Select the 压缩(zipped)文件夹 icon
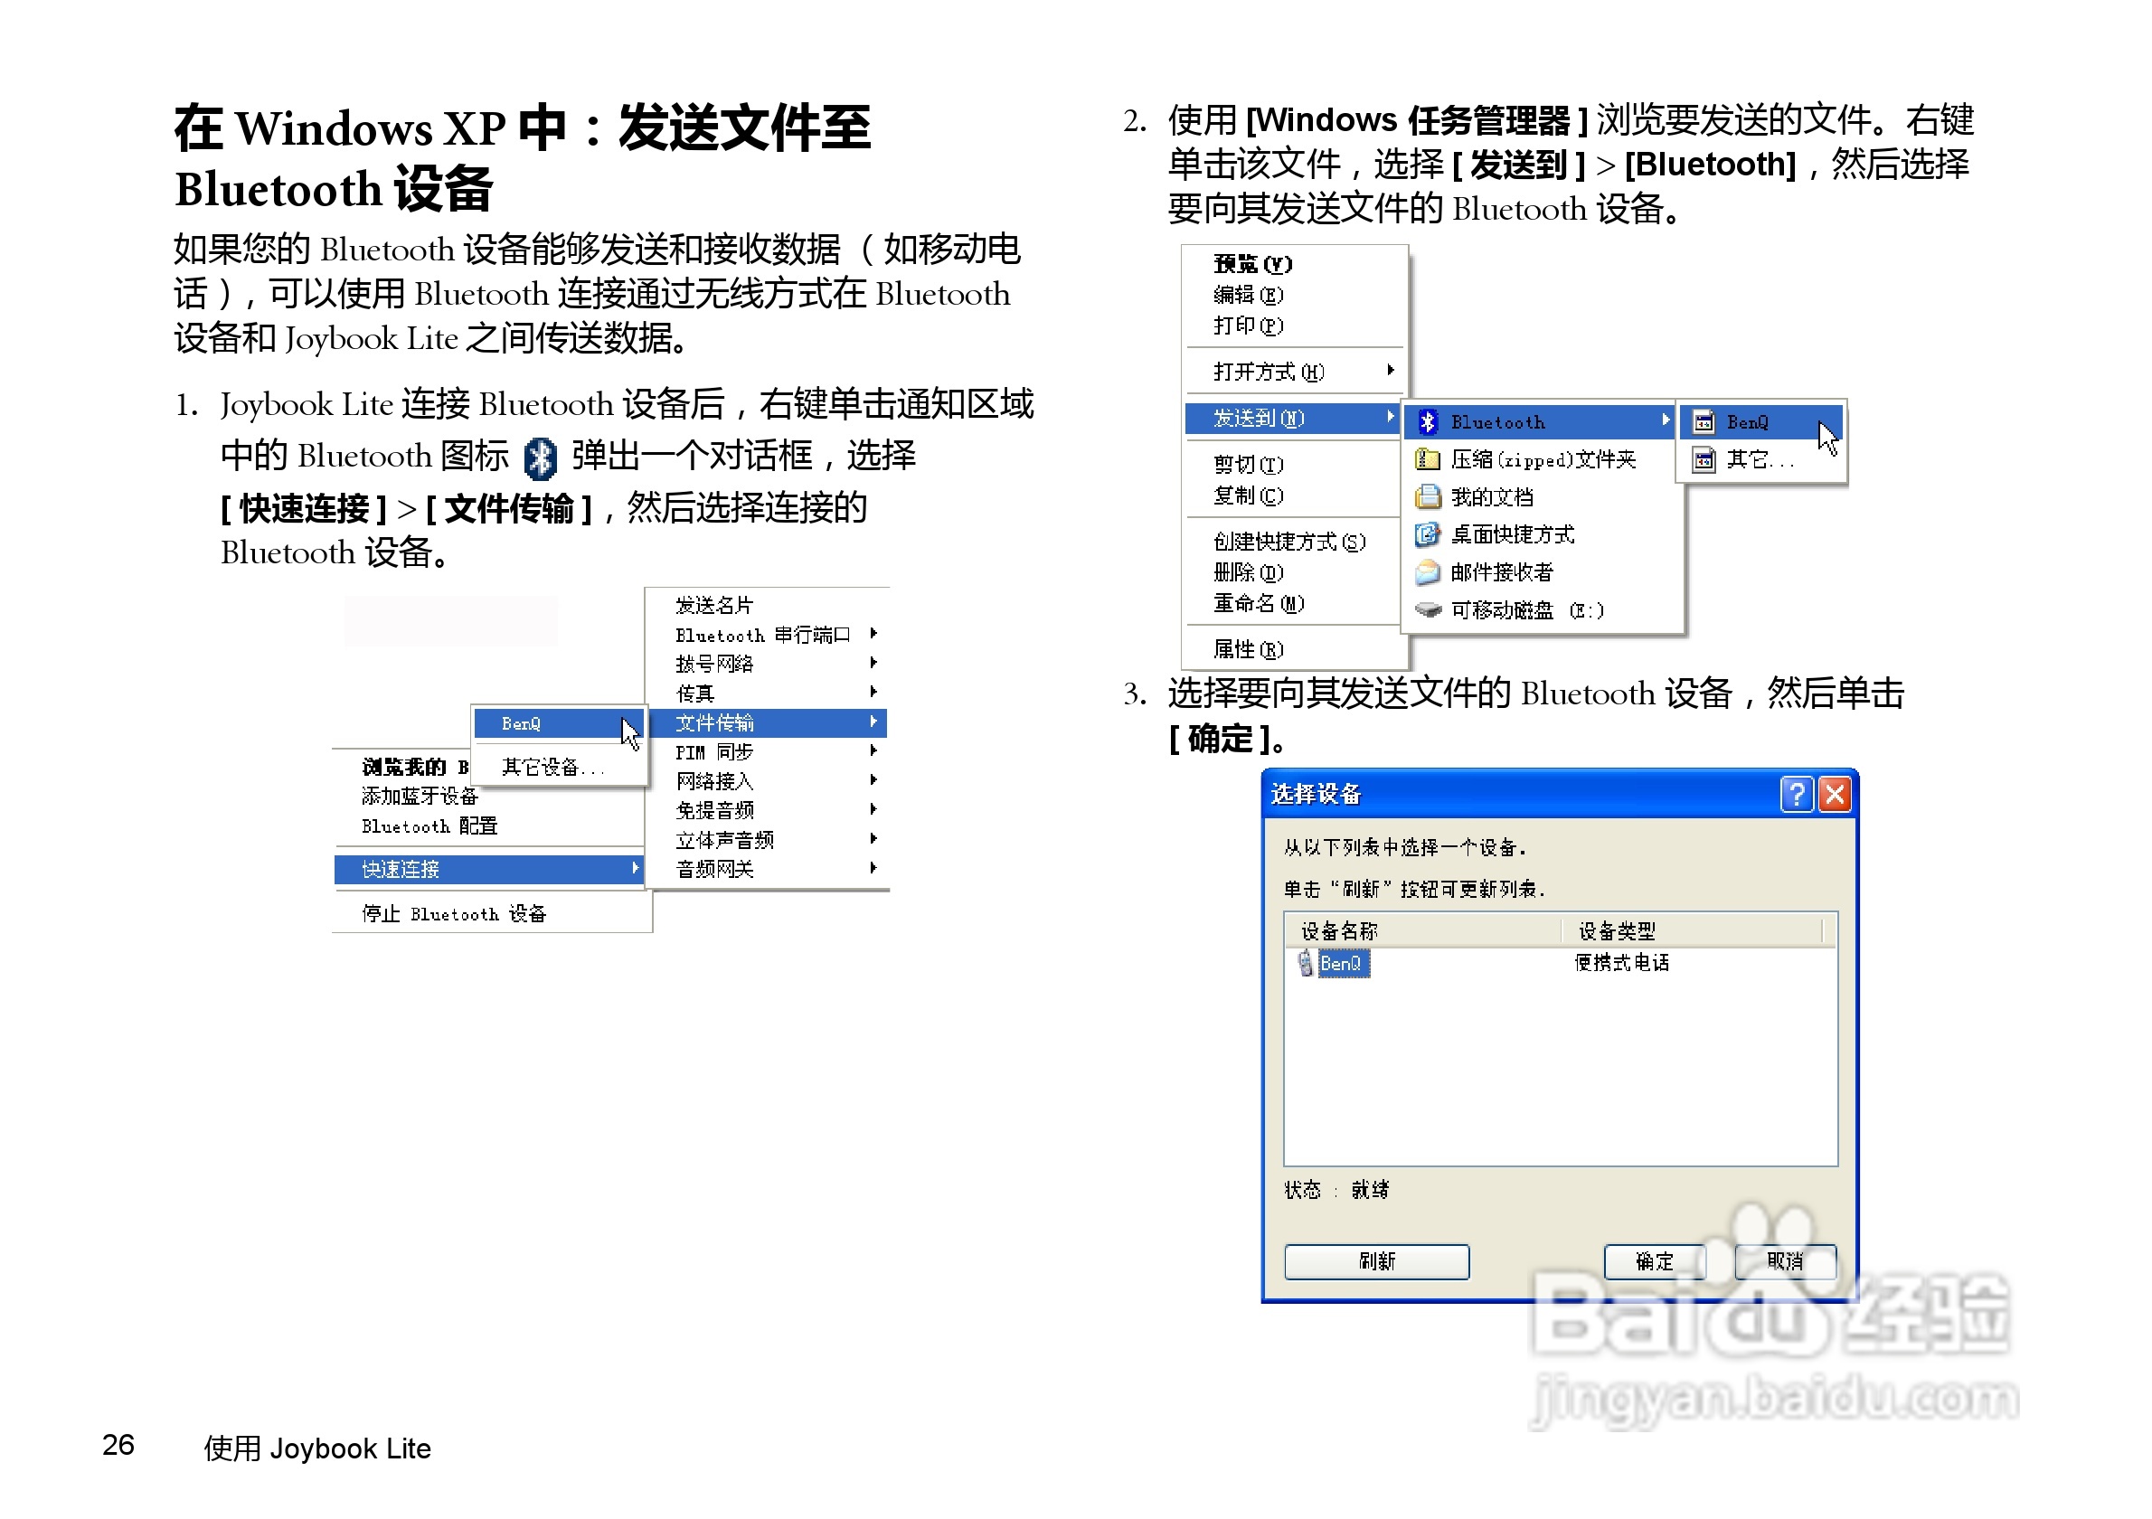The height and width of the screenshot is (1519, 2152). point(1429,459)
